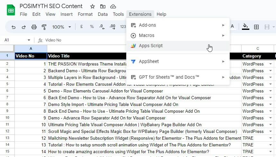
Task: Format as currency with the pound icon
Action: (x=82, y=27)
